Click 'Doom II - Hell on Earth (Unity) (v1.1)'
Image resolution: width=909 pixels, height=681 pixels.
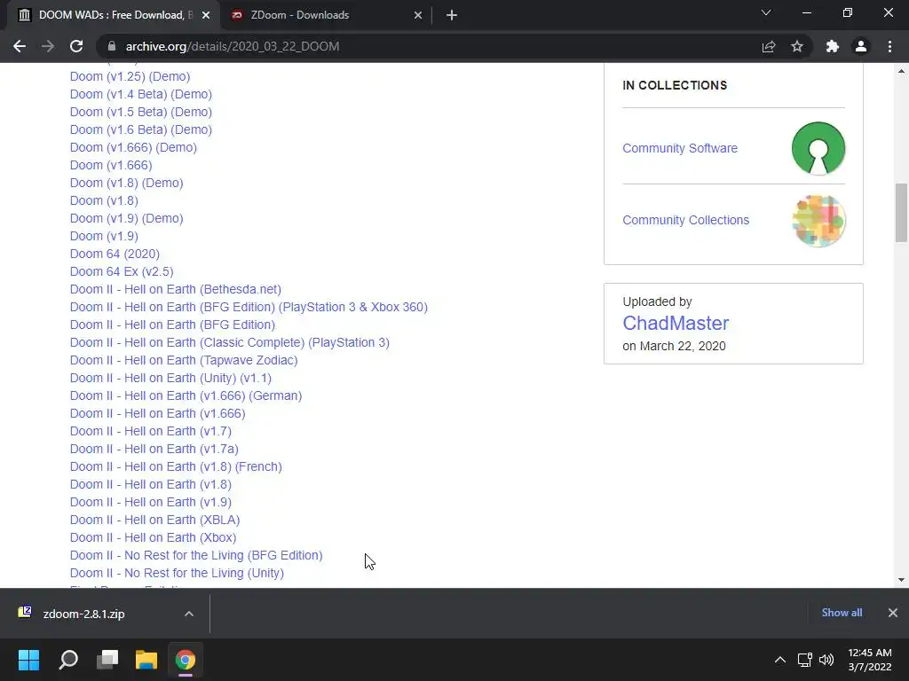coord(170,378)
